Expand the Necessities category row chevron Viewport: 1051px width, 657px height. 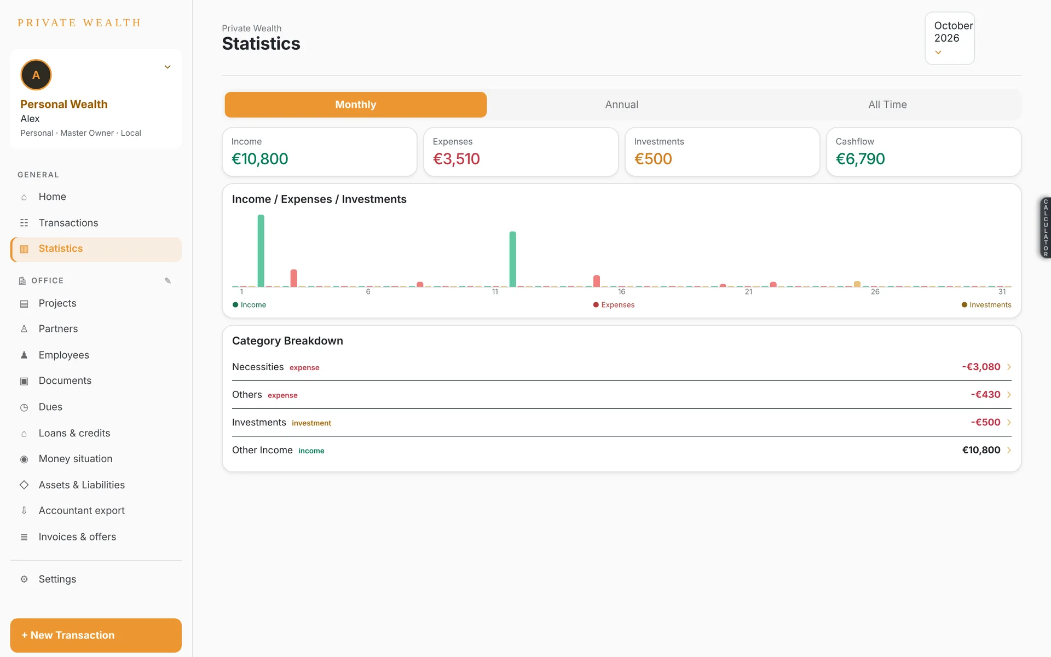click(x=1009, y=367)
